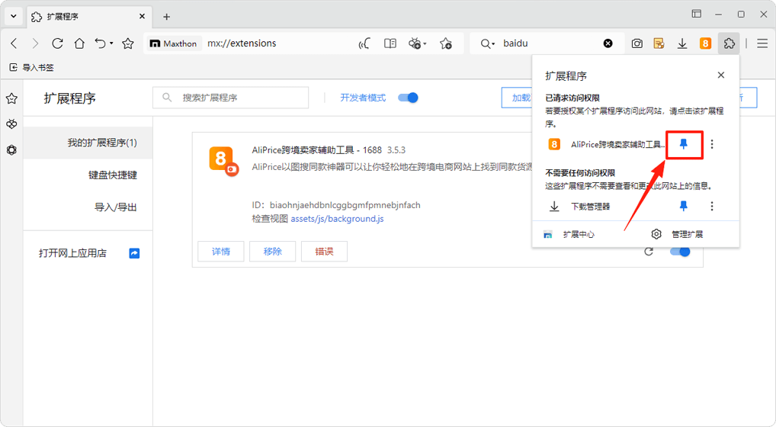Toggle pin for 下载管理器 extension

[x=684, y=206]
